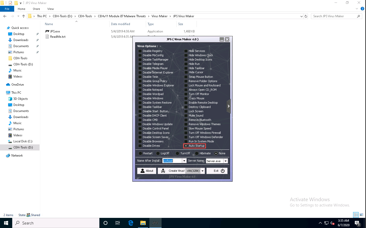This screenshot has width=366, height=228.
Task: Click the About button
Action: pyautogui.click(x=147, y=171)
